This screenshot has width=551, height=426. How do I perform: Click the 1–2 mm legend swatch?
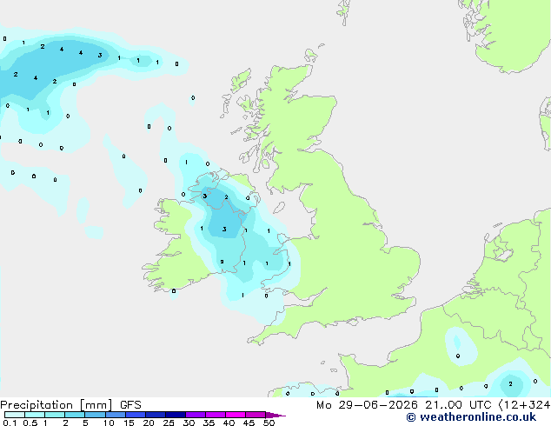[x=55, y=415]
